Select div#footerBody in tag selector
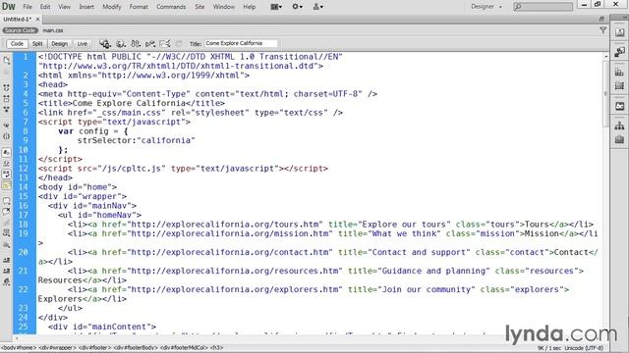629x353 pixels. (x=136, y=348)
